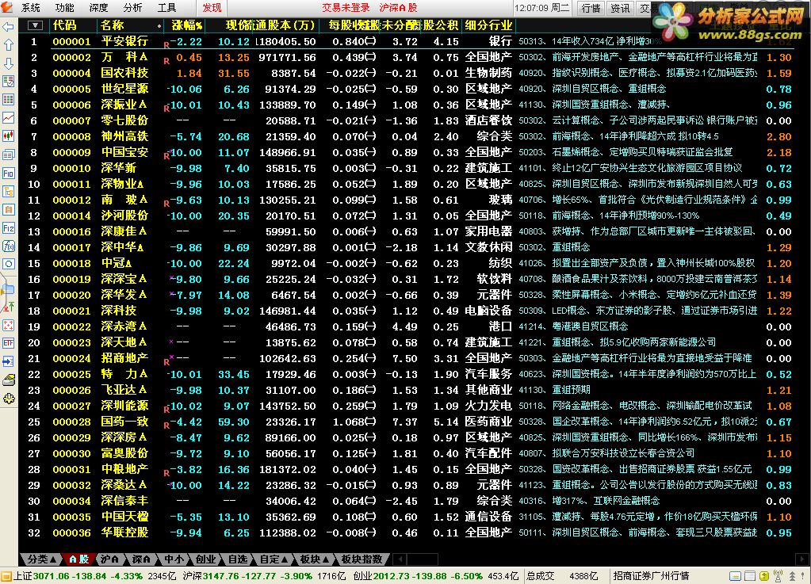Switch to the 深A tab
This screenshot has width=811, height=584.
tap(140, 559)
